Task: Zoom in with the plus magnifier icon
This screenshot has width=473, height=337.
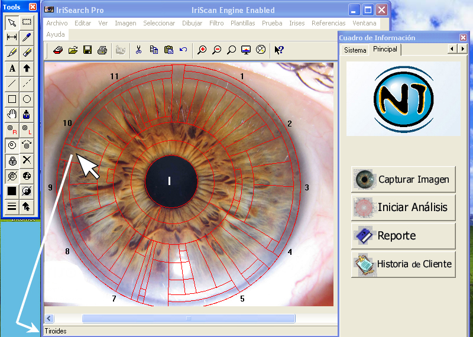Action: (x=202, y=50)
